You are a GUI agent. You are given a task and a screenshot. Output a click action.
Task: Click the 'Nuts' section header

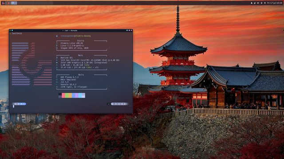click(x=80, y=55)
